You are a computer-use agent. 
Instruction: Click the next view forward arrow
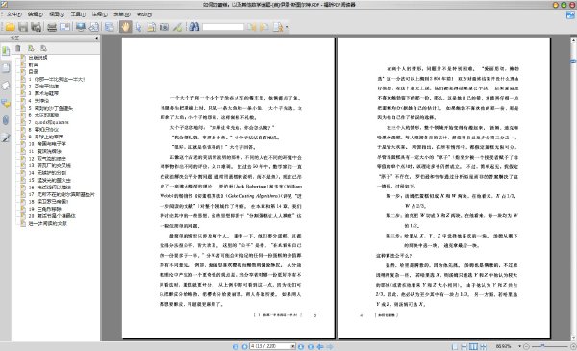pos(330,346)
